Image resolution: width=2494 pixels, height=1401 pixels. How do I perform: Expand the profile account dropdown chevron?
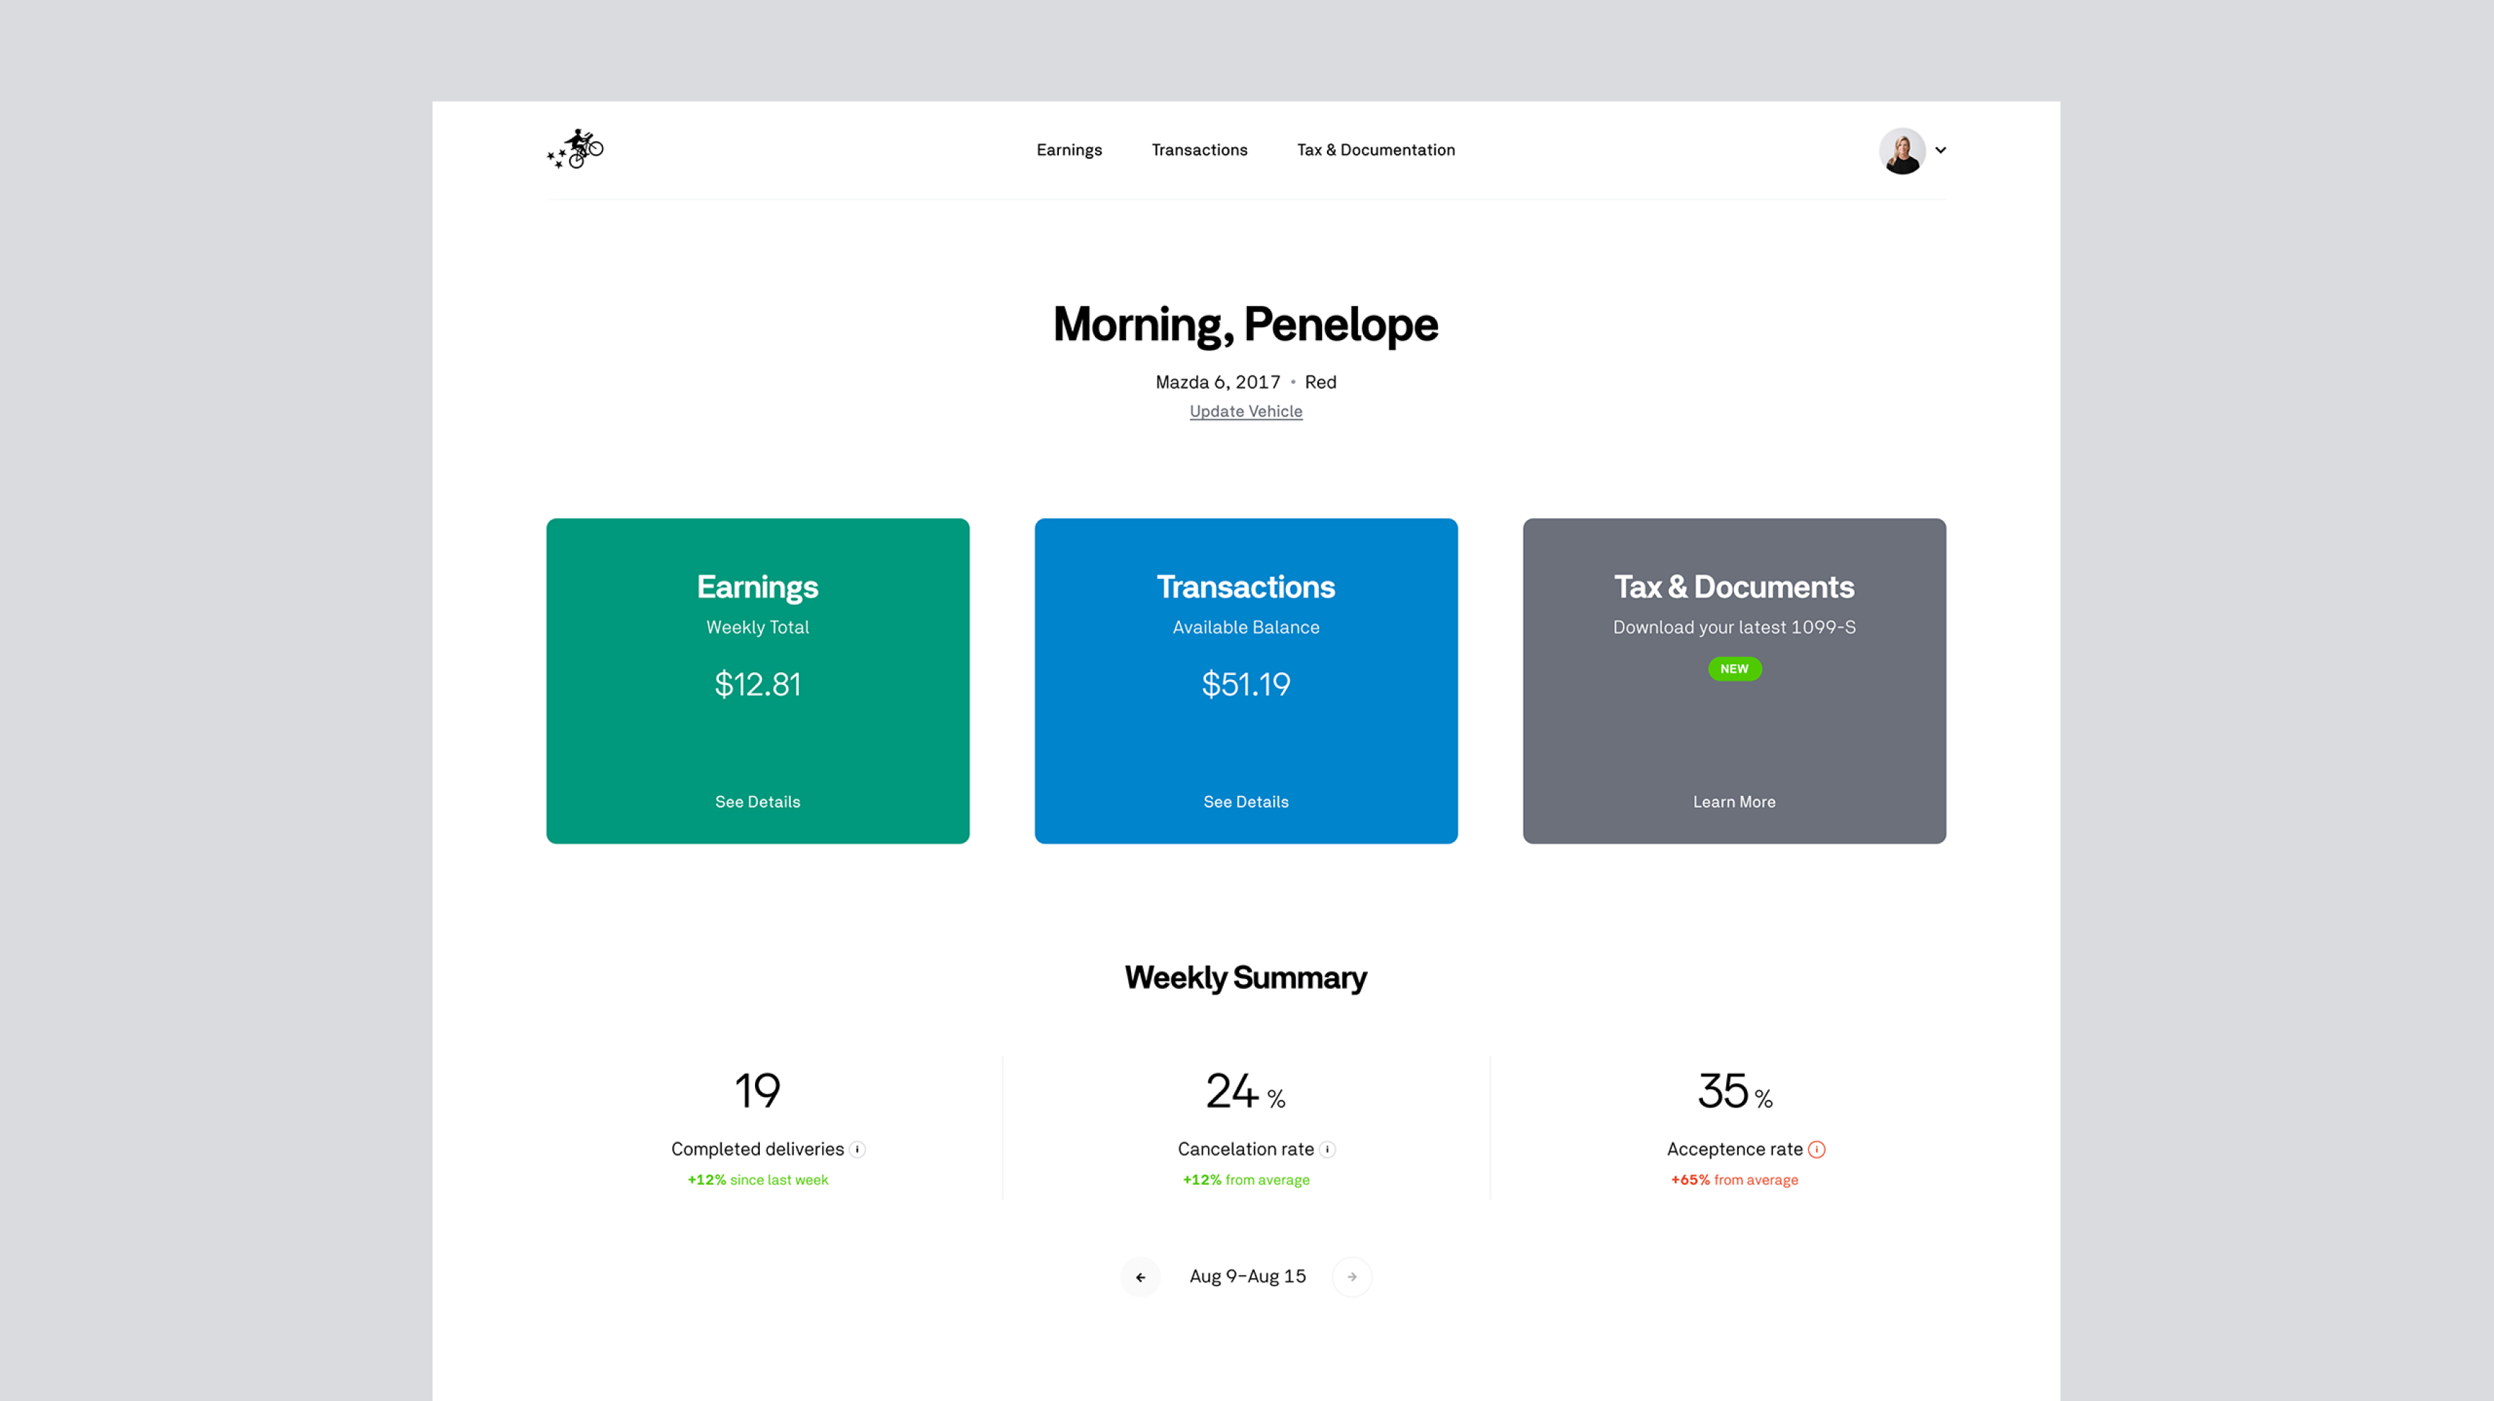click(1941, 150)
